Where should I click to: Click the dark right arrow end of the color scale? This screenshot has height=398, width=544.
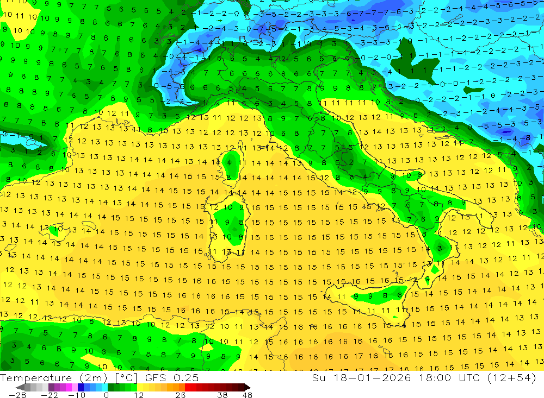point(248,388)
